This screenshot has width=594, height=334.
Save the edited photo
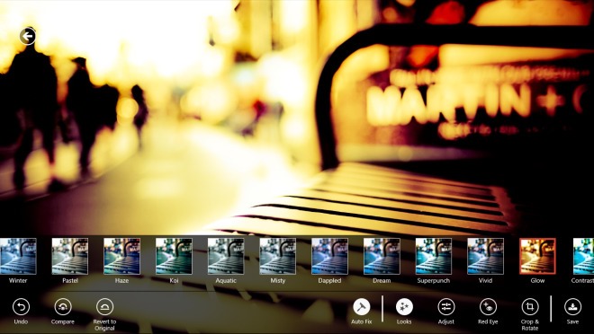pos(572,307)
